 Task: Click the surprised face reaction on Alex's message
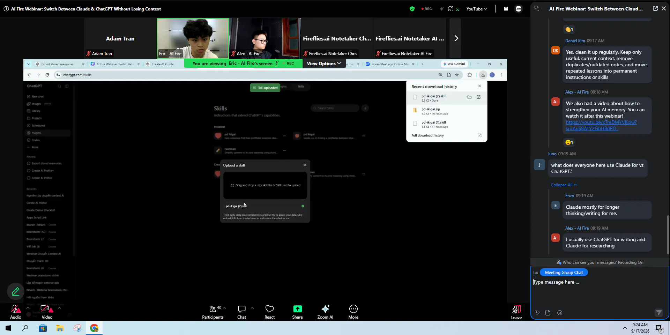tap(569, 142)
